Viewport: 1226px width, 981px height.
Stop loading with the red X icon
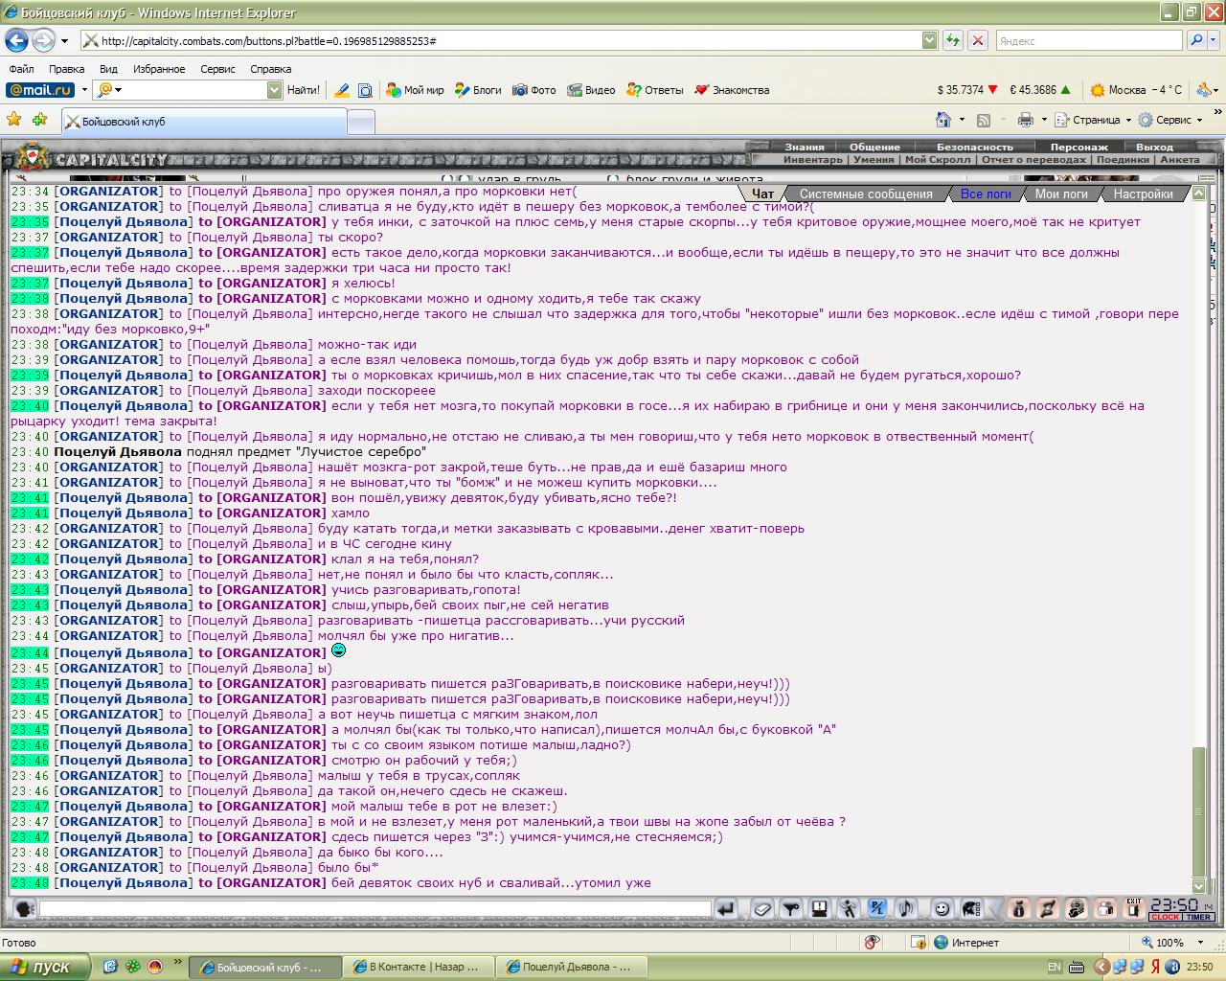click(977, 40)
